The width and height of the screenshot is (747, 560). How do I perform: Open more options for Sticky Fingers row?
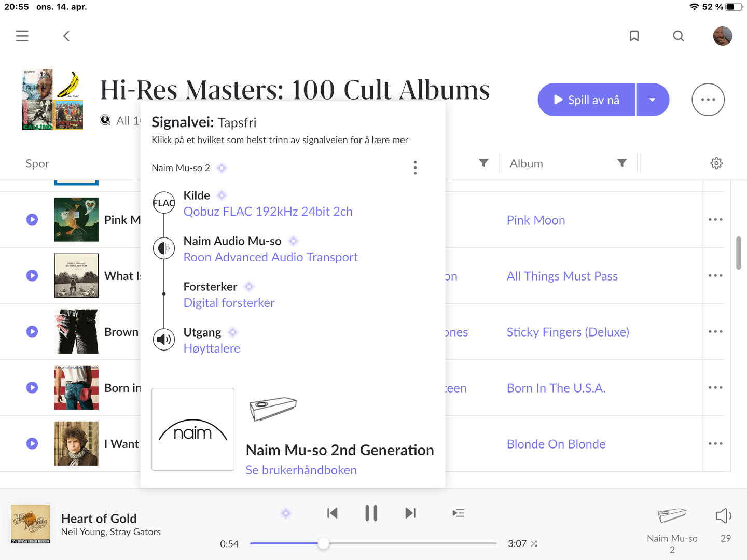pyautogui.click(x=715, y=331)
